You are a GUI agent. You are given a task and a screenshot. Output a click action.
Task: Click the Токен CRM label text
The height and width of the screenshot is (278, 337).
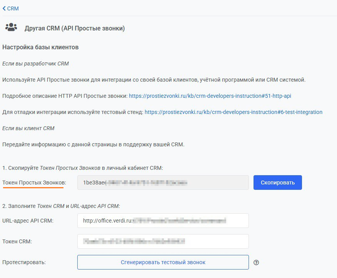(17, 241)
